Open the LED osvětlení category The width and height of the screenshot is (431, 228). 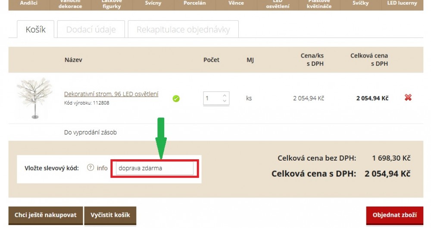tap(278, 3)
